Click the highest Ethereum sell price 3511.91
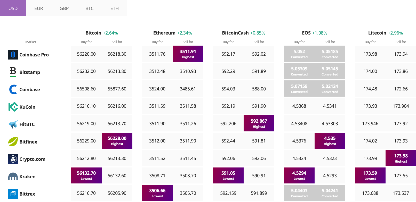Viewport: 416px width, 202px height. click(188, 54)
